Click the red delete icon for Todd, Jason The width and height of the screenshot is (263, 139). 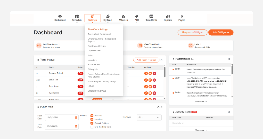[x=154, y=87]
